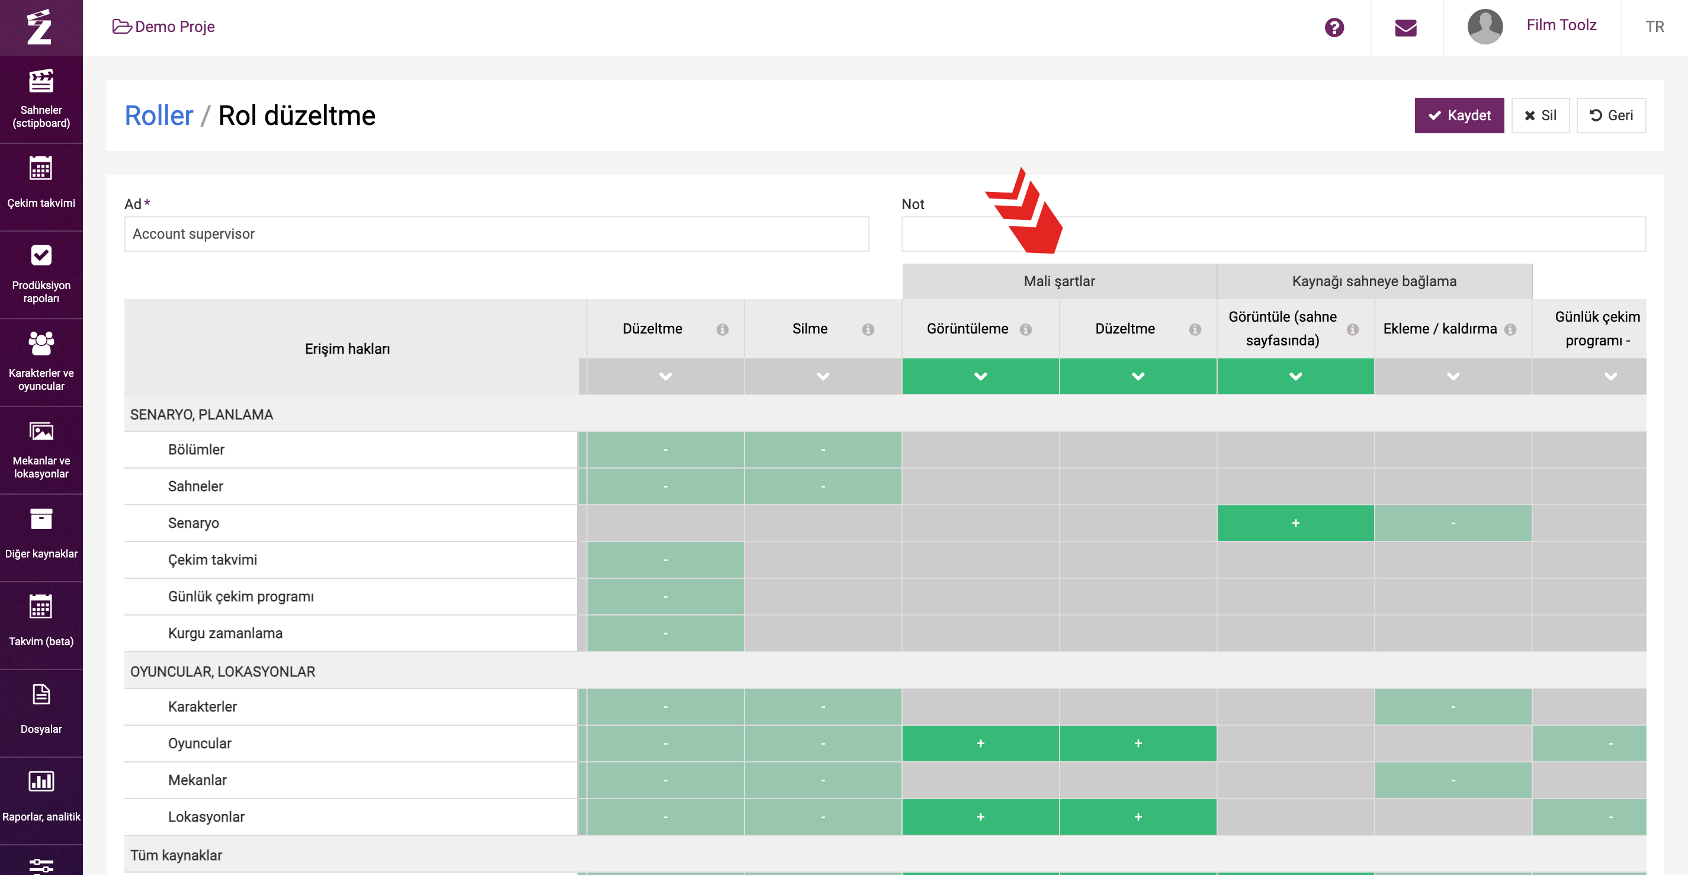Image resolution: width=1688 pixels, height=875 pixels.
Task: Click the Kaydet save button
Action: tap(1459, 116)
